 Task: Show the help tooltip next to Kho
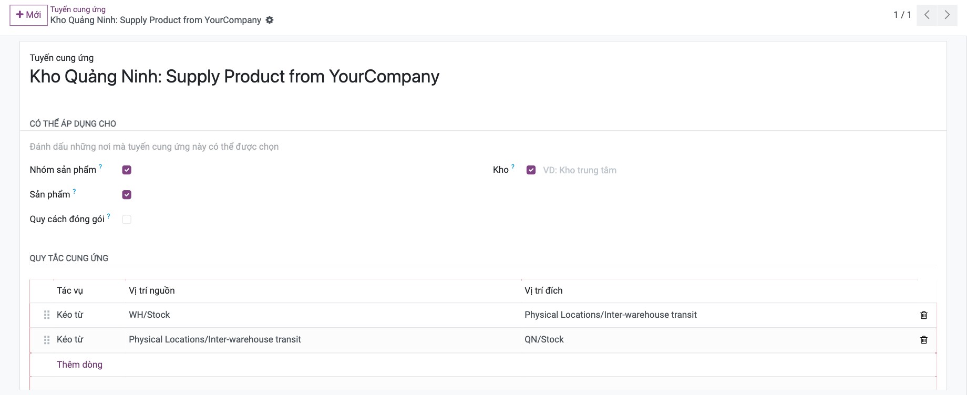click(x=513, y=167)
